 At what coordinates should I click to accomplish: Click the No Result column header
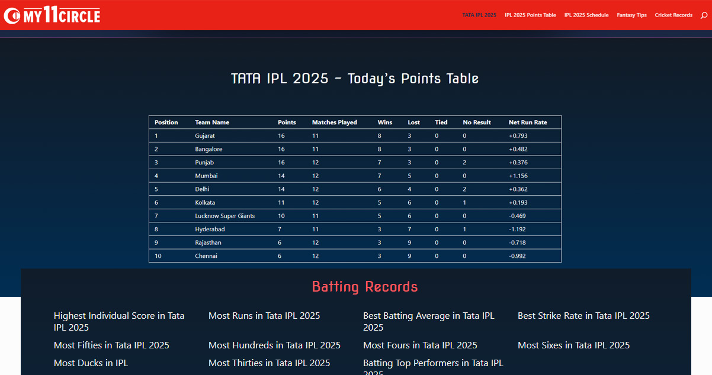[x=477, y=122]
